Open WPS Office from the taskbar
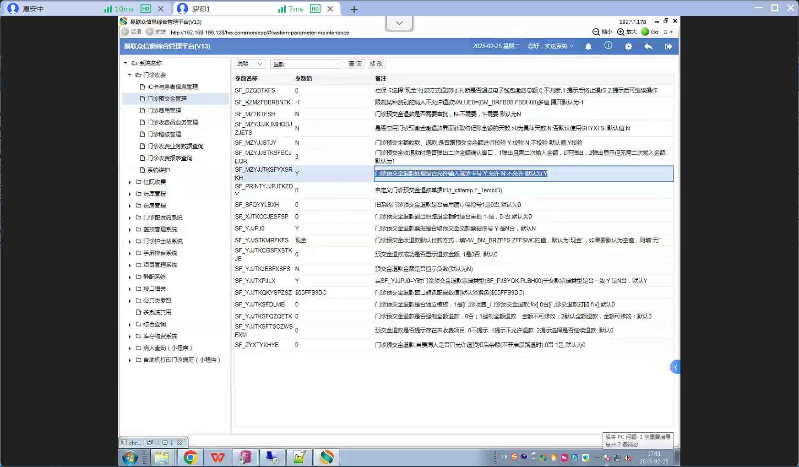 tap(217, 457)
